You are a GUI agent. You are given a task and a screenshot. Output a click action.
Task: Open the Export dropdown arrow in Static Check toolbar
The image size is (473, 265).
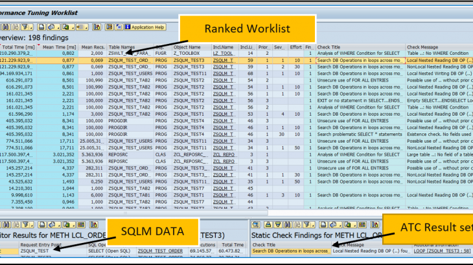tap(354, 226)
